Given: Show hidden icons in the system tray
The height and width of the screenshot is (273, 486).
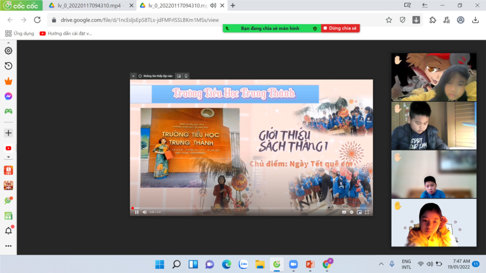Looking at the screenshot, I should click(x=381, y=264).
